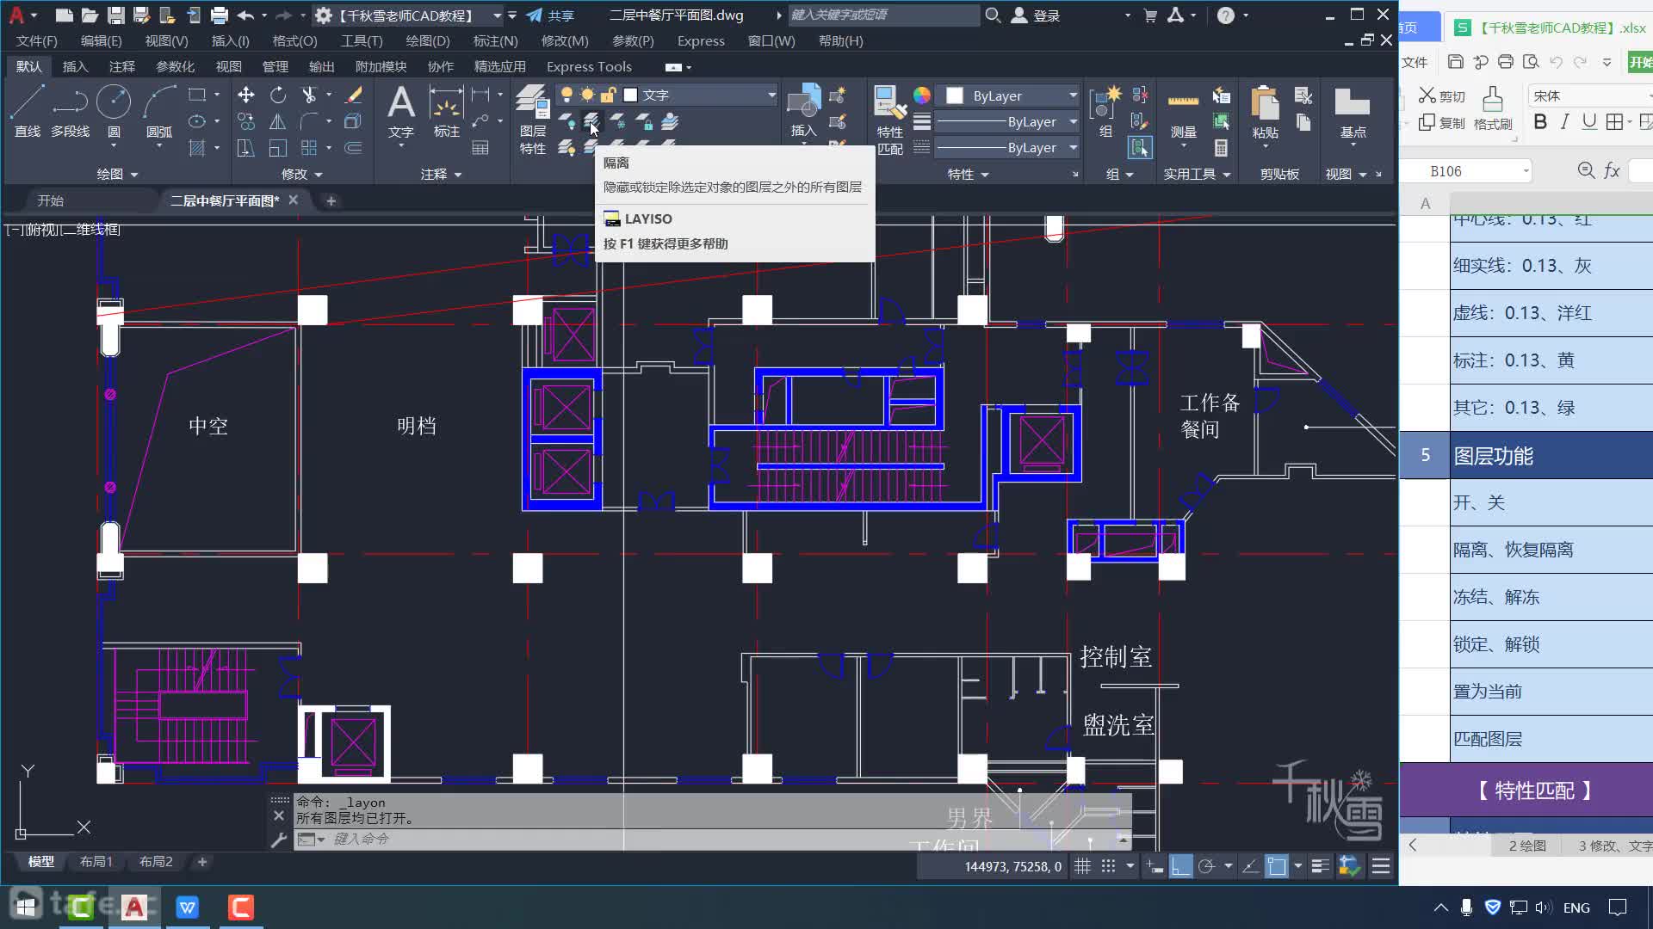Click the Hatch pattern tool icon
Viewport: 1653px width, 929px height.
coord(197,148)
